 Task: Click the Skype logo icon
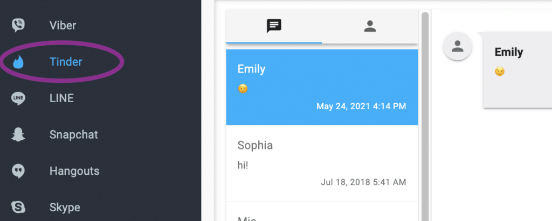(18, 207)
